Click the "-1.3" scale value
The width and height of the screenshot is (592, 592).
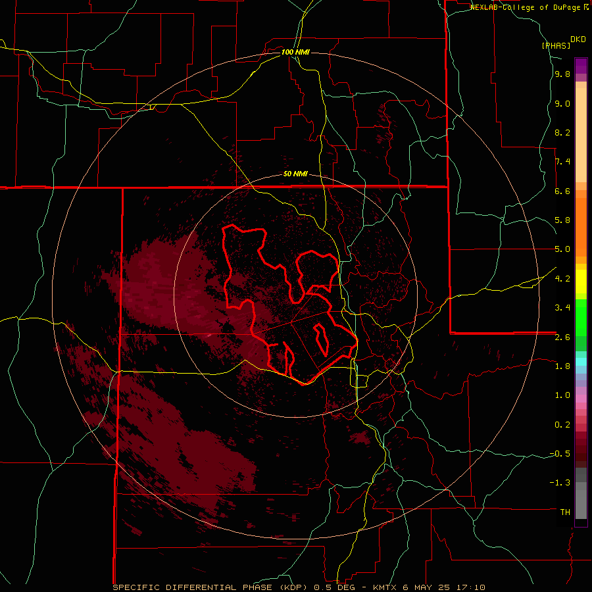pos(560,483)
